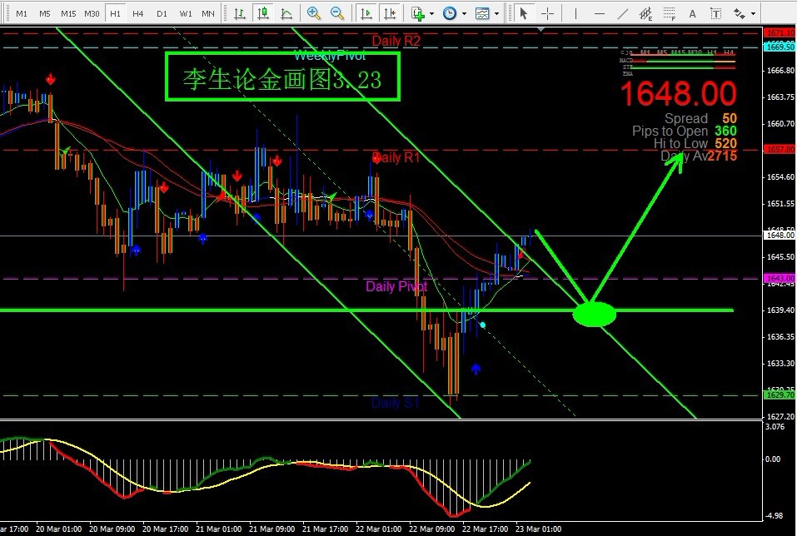Select the arrow cursor tool

tap(523, 13)
